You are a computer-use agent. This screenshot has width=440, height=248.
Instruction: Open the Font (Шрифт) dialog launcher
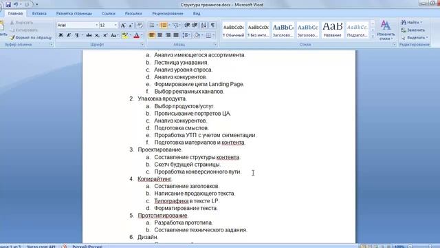142,44
